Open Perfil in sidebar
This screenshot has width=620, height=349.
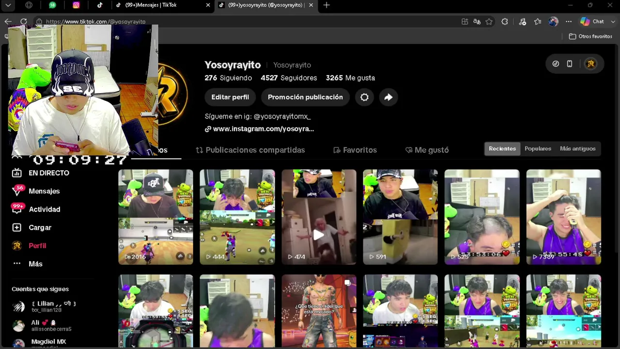(29, 246)
